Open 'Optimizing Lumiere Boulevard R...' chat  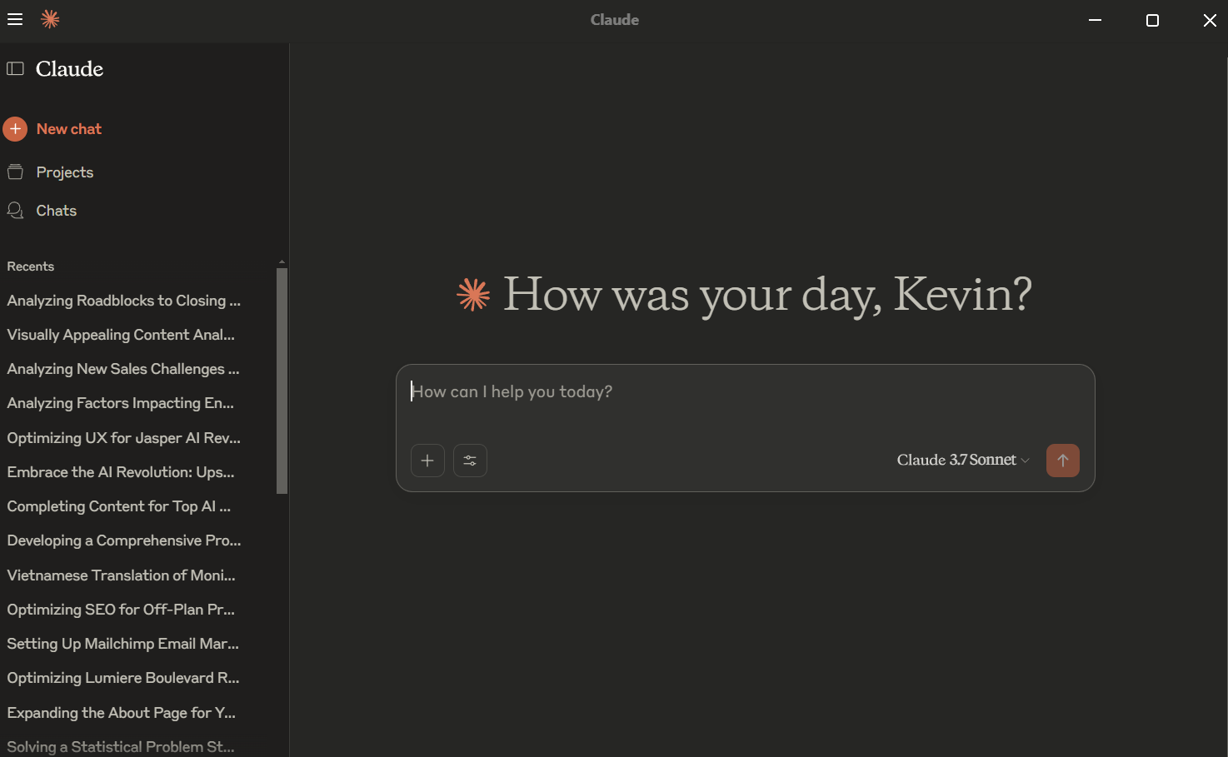tap(123, 678)
